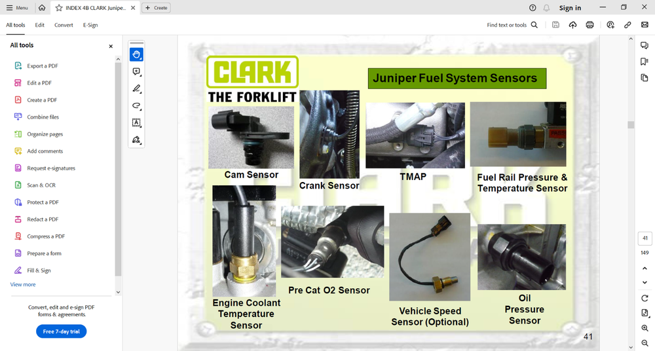655x351 pixels.
Task: Click the page number 41 field
Action: 645,238
